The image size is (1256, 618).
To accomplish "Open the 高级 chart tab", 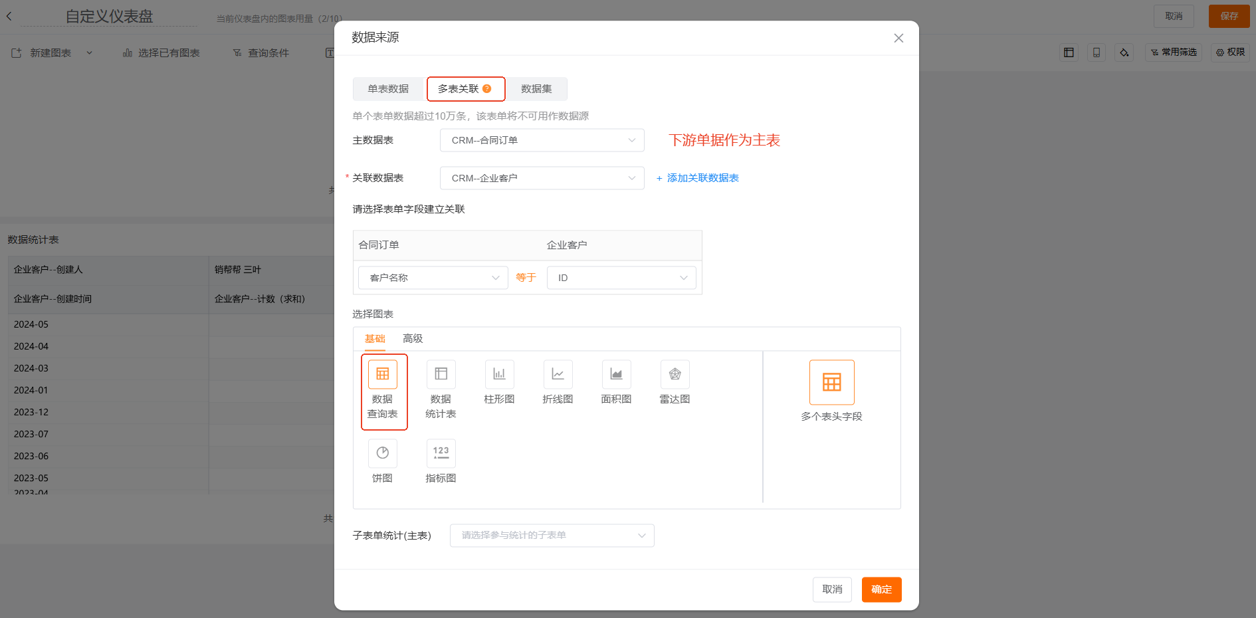I will pyautogui.click(x=413, y=339).
